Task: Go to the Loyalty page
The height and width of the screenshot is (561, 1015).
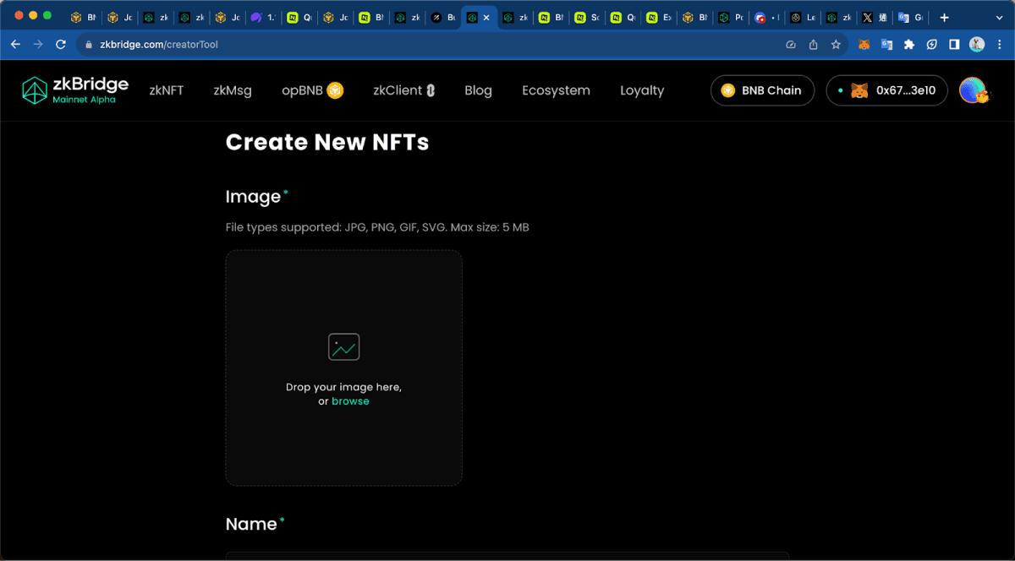Action: pyautogui.click(x=642, y=90)
